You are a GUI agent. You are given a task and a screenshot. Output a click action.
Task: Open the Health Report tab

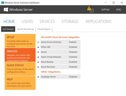pos(44,29)
